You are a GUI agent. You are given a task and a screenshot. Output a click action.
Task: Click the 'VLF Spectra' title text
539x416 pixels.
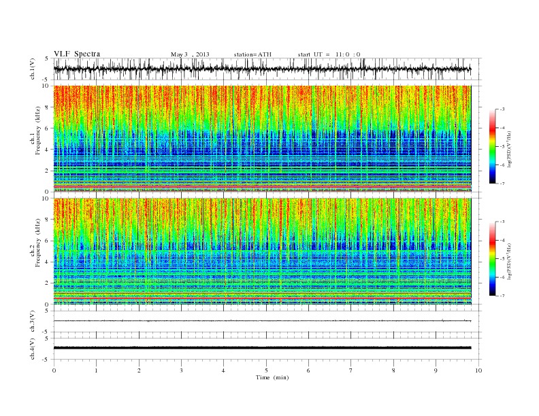coord(77,54)
